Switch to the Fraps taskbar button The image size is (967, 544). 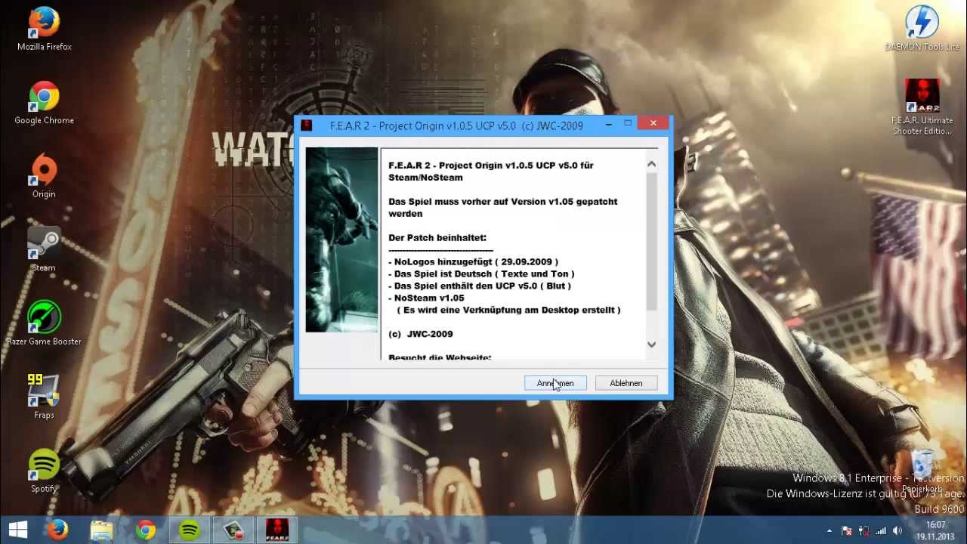pyautogui.click(x=233, y=530)
